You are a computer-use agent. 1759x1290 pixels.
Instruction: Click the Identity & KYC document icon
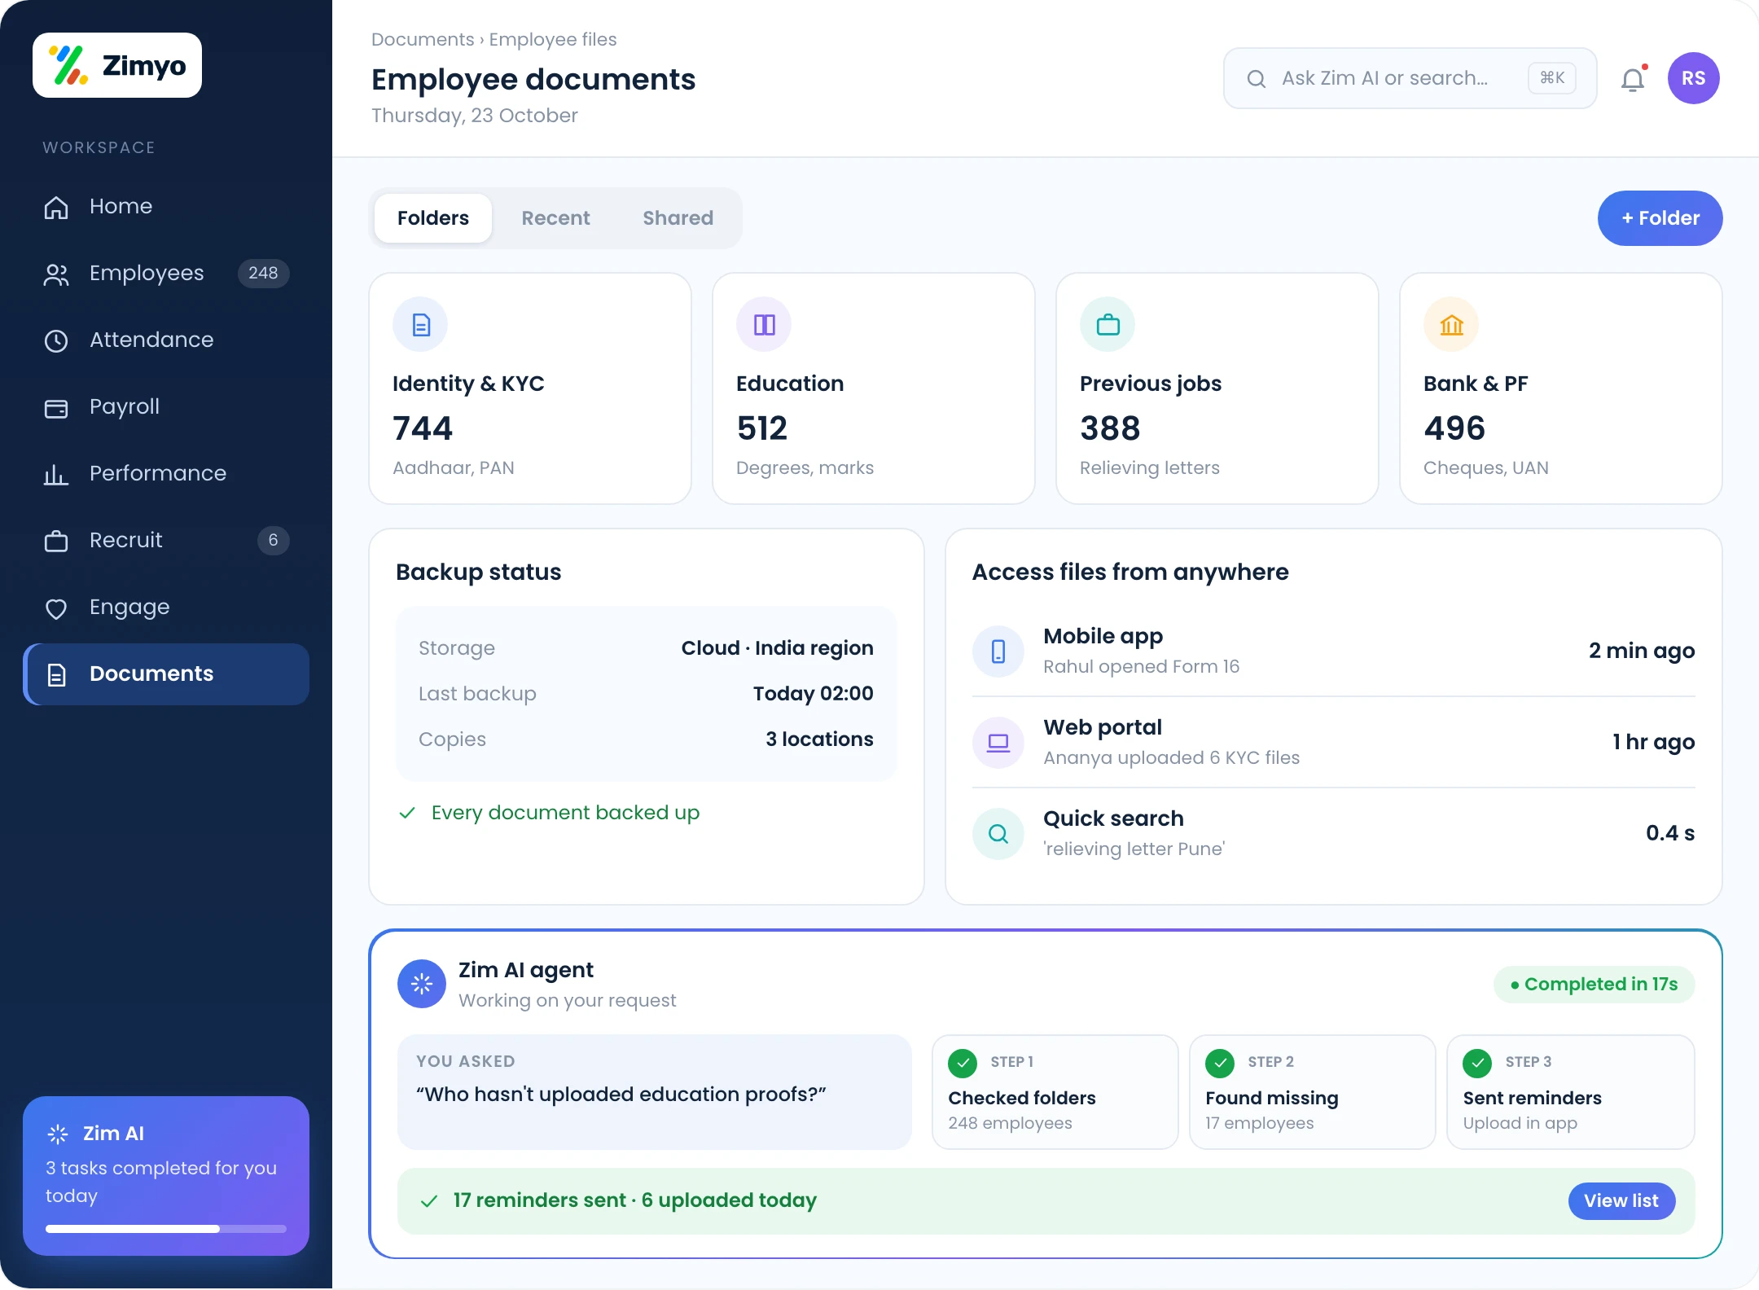coord(420,324)
